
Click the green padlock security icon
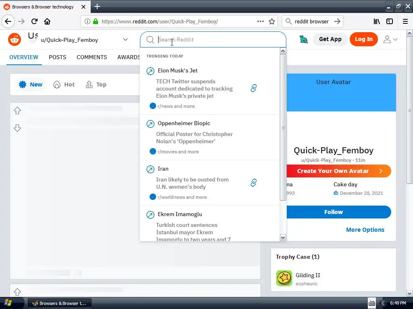96,22
